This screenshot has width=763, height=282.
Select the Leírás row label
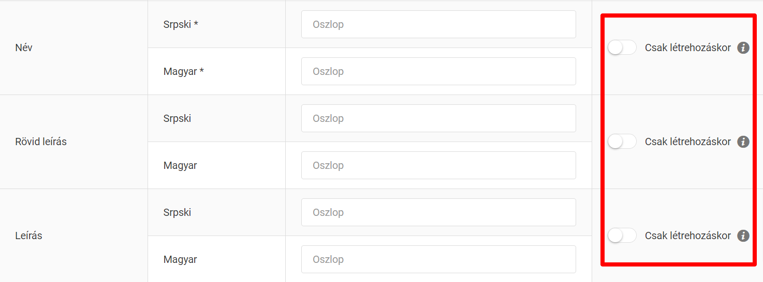[29, 236]
